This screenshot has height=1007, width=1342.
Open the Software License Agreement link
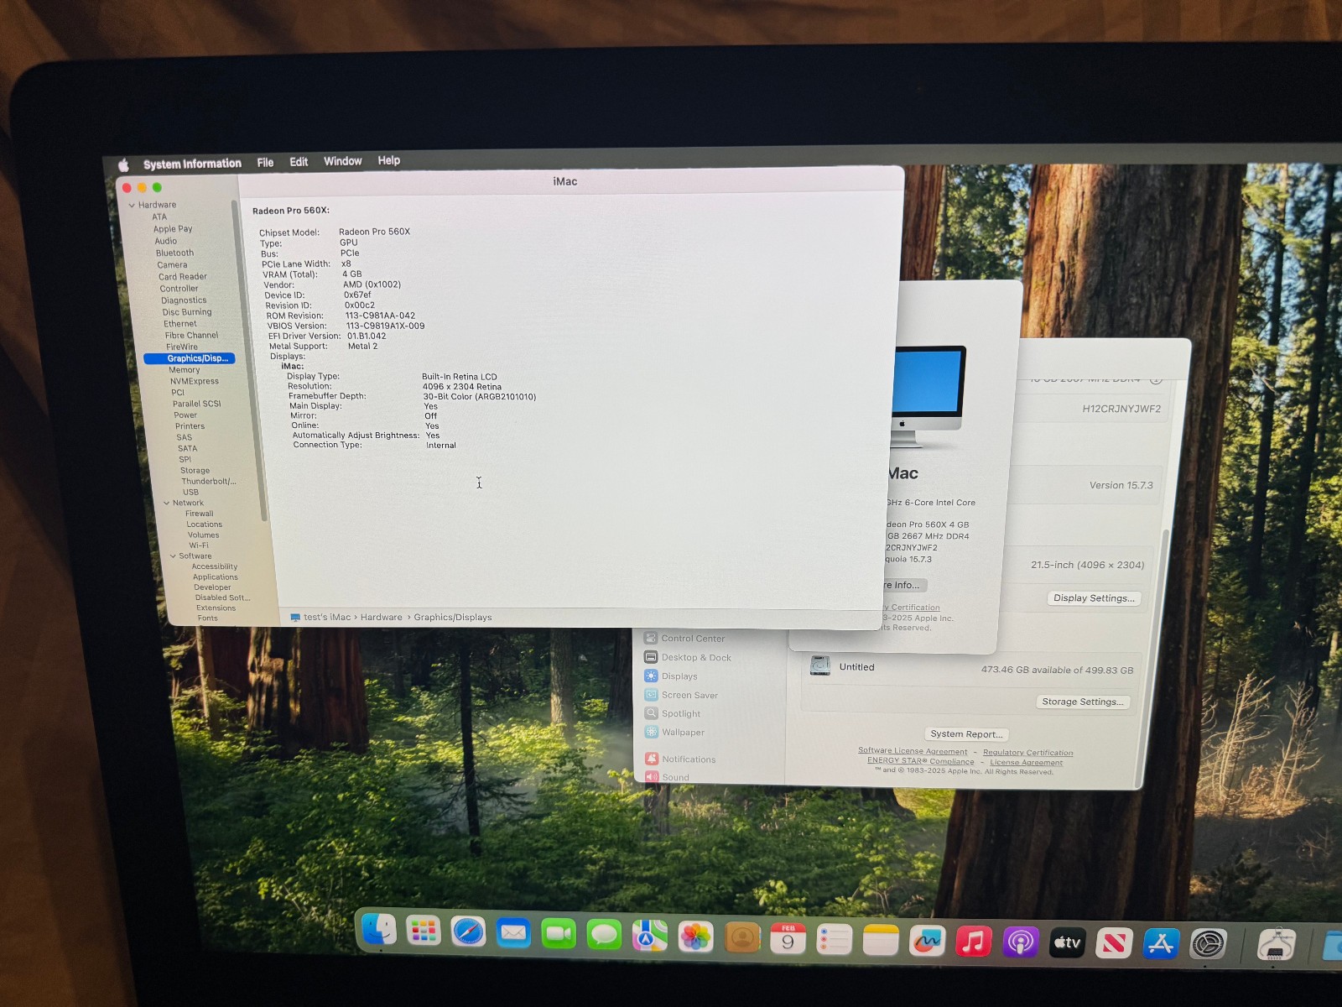pyautogui.click(x=913, y=751)
